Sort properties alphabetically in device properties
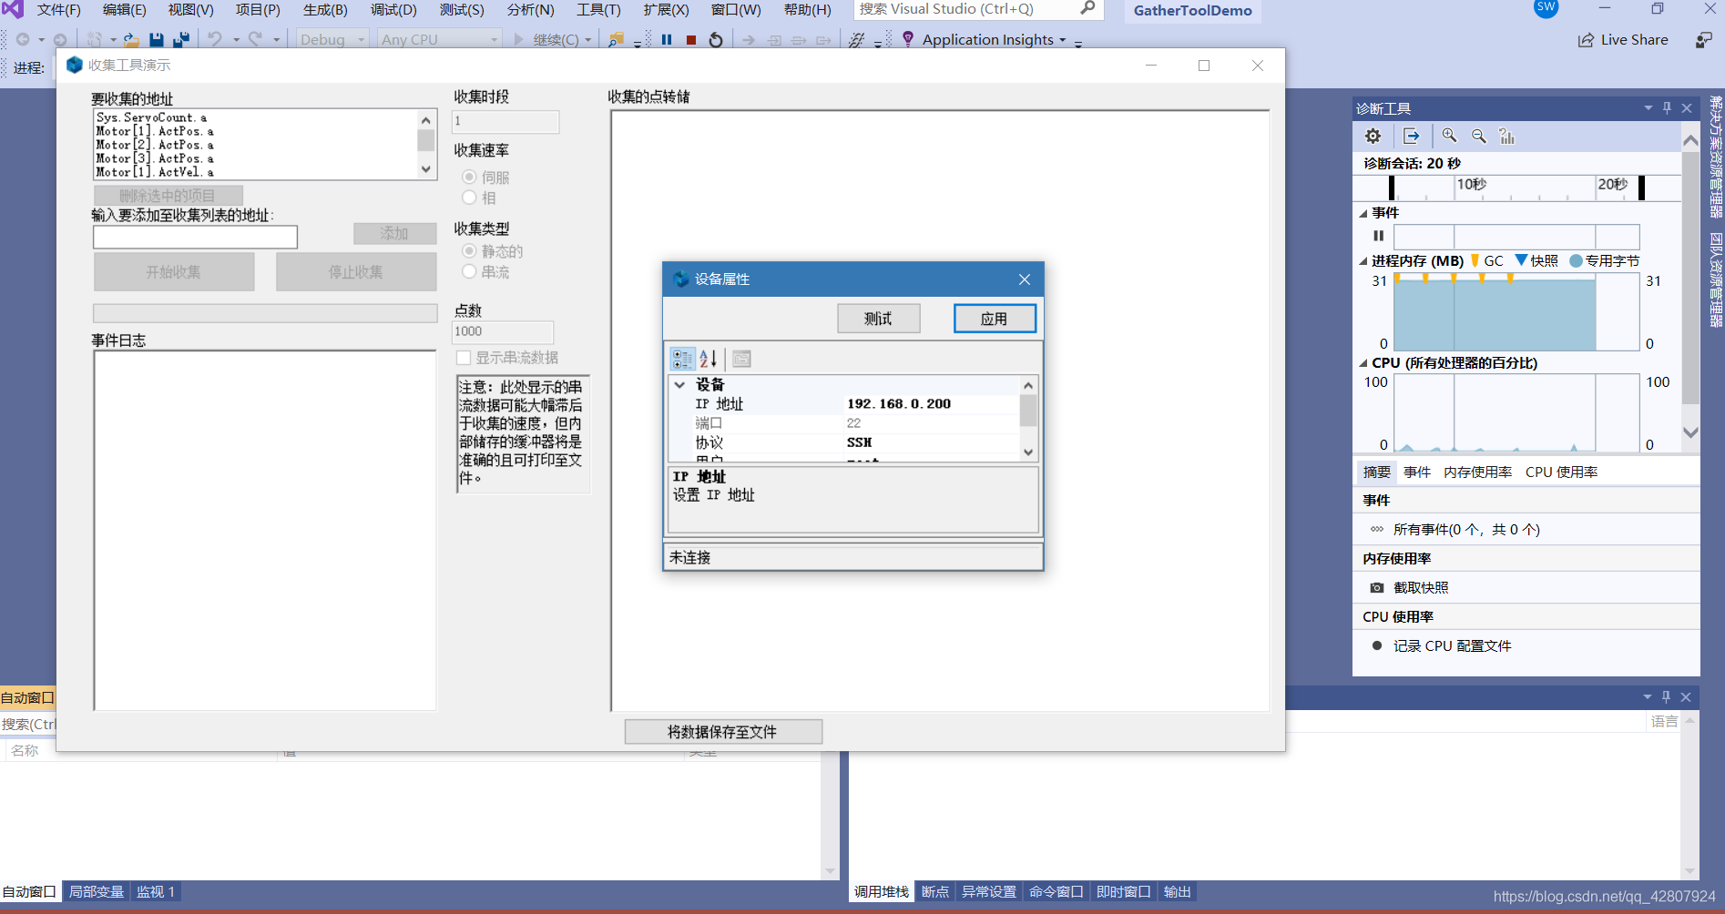This screenshot has width=1725, height=914. (x=709, y=359)
